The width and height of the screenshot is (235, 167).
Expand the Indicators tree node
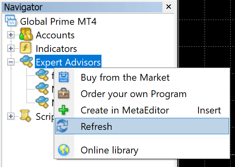(x=11, y=48)
